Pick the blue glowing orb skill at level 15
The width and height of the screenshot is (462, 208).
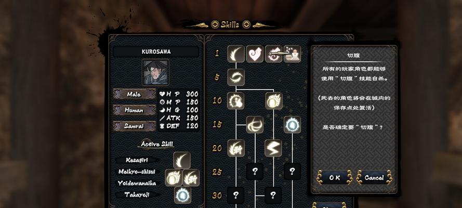(x=292, y=125)
